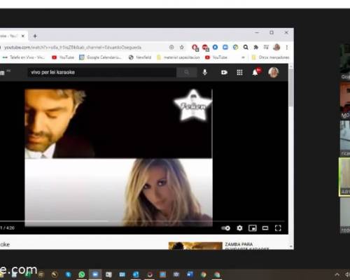Screen dimensions: 350x280
Task: Open the Otros marcadores bookmark folder
Action: pos(271,57)
